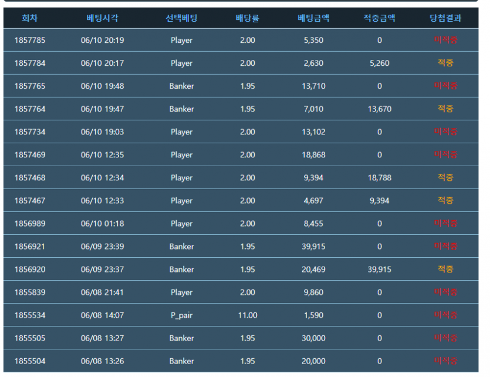
Task: Click the 당첨결과 column header
Action: point(445,18)
